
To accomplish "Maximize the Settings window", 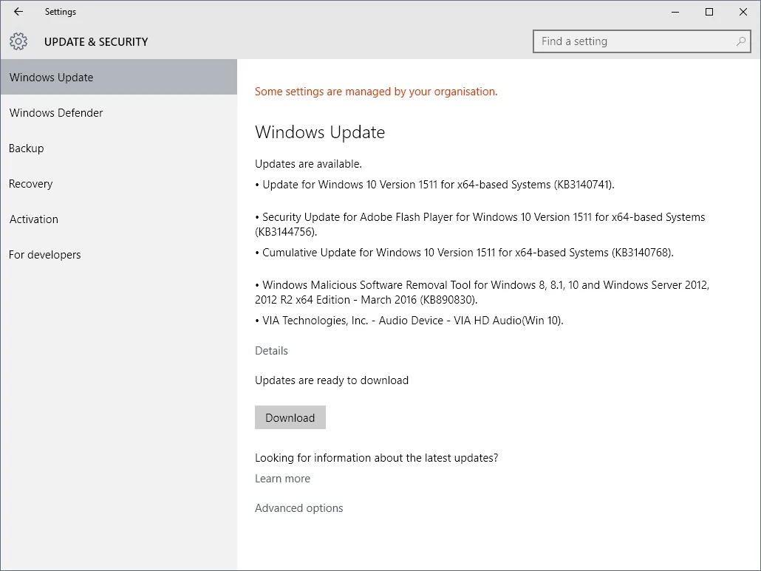I will pos(709,12).
